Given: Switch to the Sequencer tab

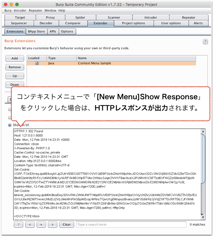Looking at the screenshot, I should point(19,23).
